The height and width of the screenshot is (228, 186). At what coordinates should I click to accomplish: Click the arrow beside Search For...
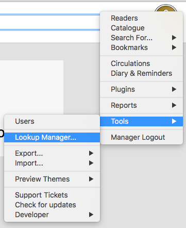coord(174,38)
